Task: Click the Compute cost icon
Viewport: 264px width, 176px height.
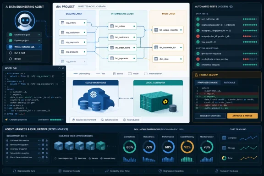Action: coord(224,138)
